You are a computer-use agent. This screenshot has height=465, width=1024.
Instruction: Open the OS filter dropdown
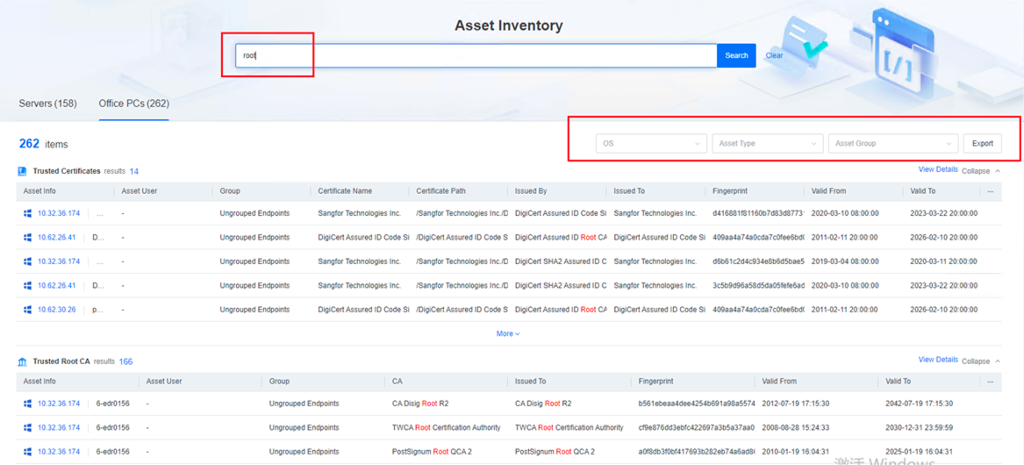tap(650, 143)
